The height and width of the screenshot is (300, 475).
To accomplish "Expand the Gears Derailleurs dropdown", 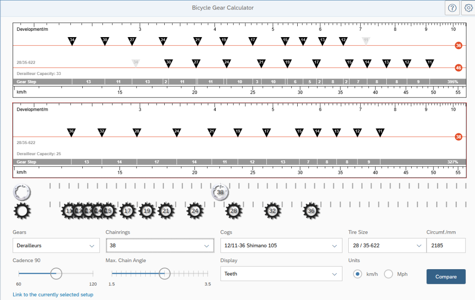I will [x=56, y=246].
